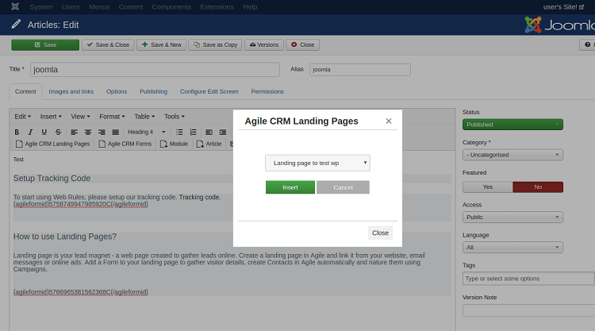Click the Module insert button
The width and height of the screenshot is (595, 331).
point(174,144)
